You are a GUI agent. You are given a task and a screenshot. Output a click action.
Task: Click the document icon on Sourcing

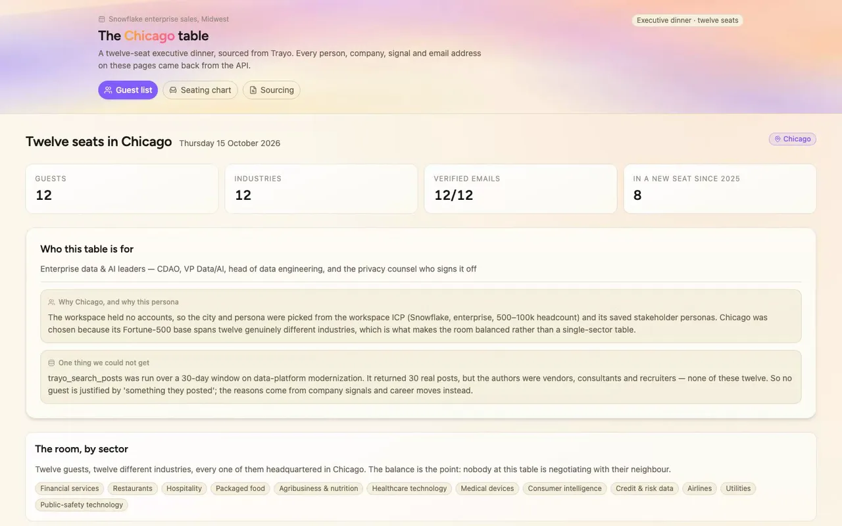pos(253,90)
